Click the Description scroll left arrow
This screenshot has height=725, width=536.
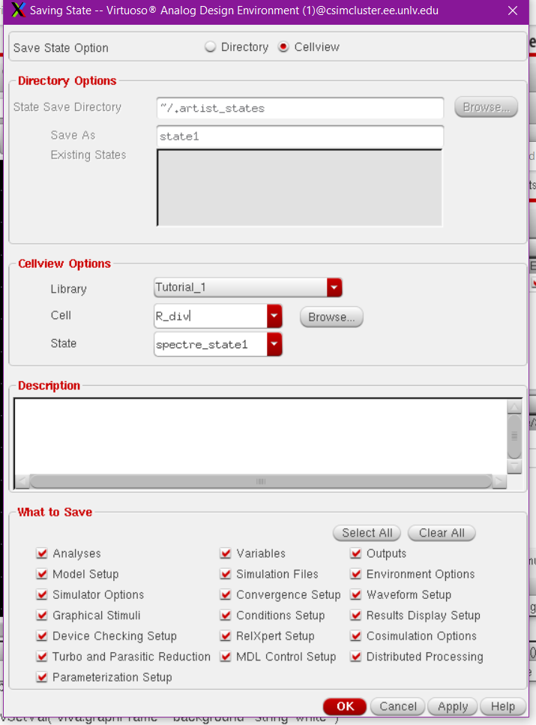tap(22, 482)
